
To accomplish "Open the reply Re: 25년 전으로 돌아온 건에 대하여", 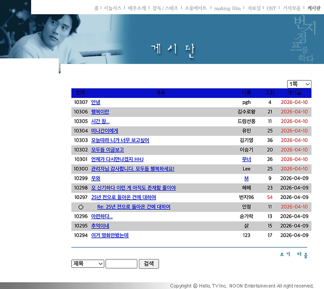I will [x=133, y=207].
